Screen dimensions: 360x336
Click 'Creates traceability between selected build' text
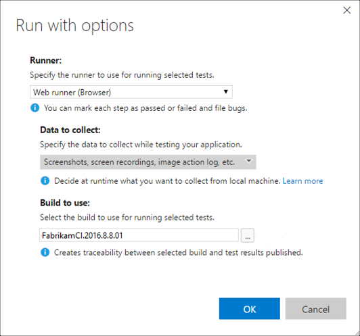(x=179, y=253)
